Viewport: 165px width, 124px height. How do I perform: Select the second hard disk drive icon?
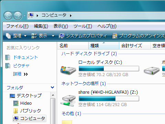pyautogui.click(x=152, y=71)
